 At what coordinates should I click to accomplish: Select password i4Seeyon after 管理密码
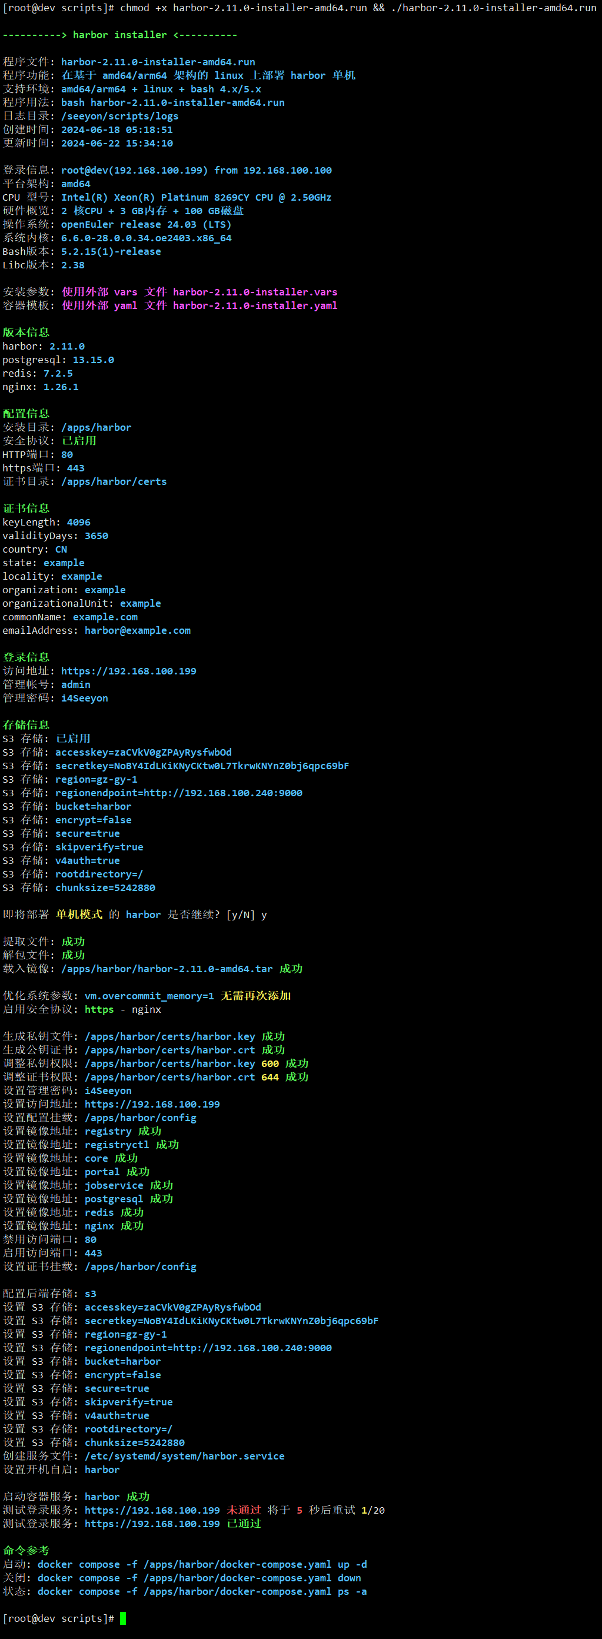pyautogui.click(x=85, y=698)
